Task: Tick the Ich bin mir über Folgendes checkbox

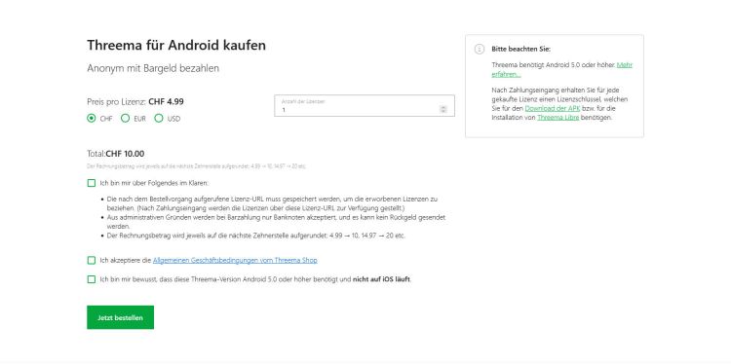Action: click(92, 183)
